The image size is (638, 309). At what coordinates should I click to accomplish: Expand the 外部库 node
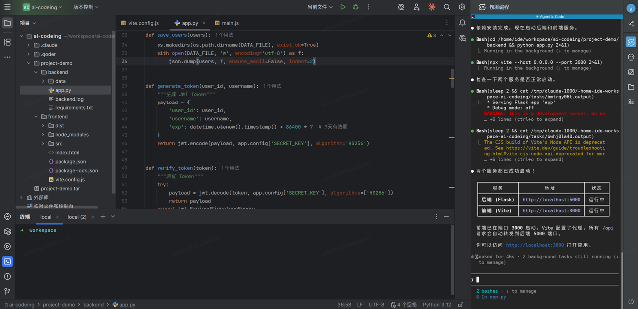[x=22, y=198]
